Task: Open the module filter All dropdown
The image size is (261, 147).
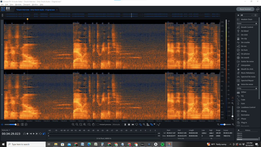Action: (x=246, y=15)
